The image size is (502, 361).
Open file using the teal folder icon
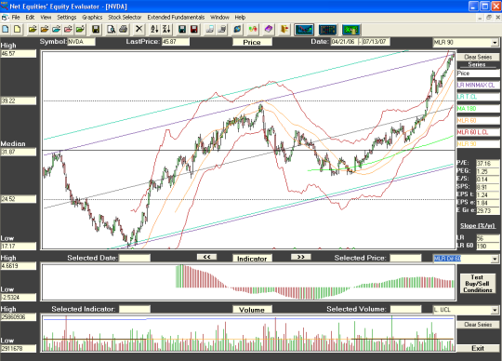point(57,29)
